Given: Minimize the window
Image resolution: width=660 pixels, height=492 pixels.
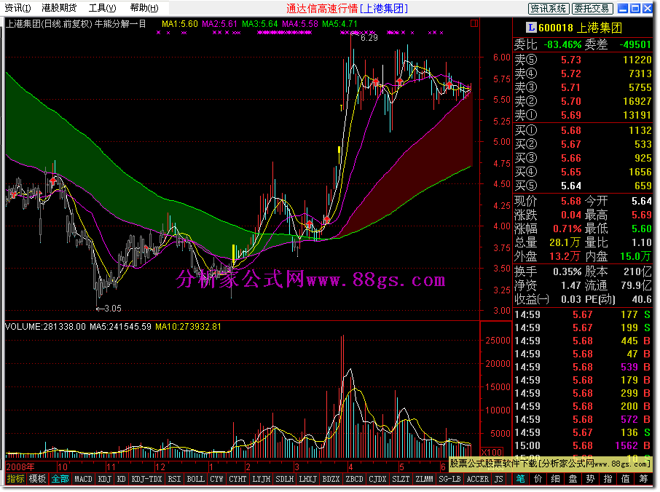Looking at the screenshot, I should coord(623,9).
